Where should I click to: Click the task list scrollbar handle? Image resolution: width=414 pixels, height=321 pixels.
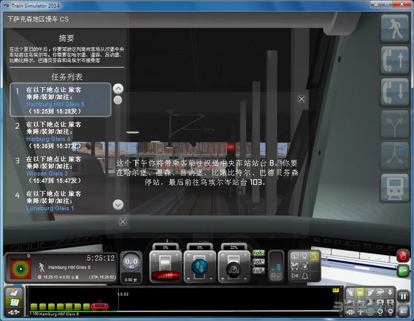click(118, 100)
